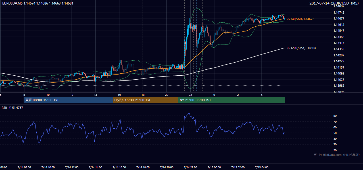Screen dimensions: 363x170
Task: Select the white 200 SMA 1.14364 label
Action: 301,48
